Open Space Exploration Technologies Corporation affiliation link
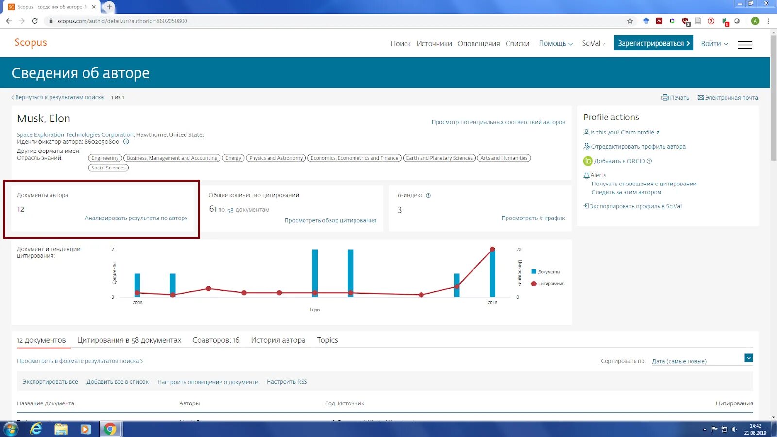Image resolution: width=777 pixels, height=437 pixels. tap(75, 135)
